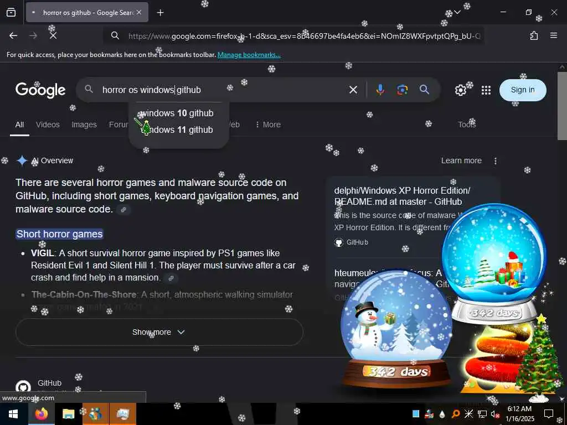Stop loading the page
The width and height of the screenshot is (567, 425).
click(x=53, y=35)
